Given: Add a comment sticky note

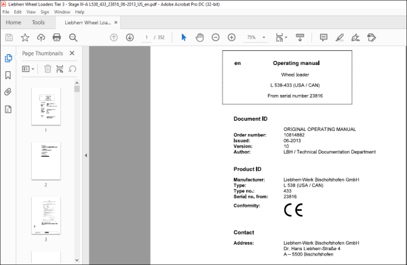Looking at the screenshot, I should 324,37.
